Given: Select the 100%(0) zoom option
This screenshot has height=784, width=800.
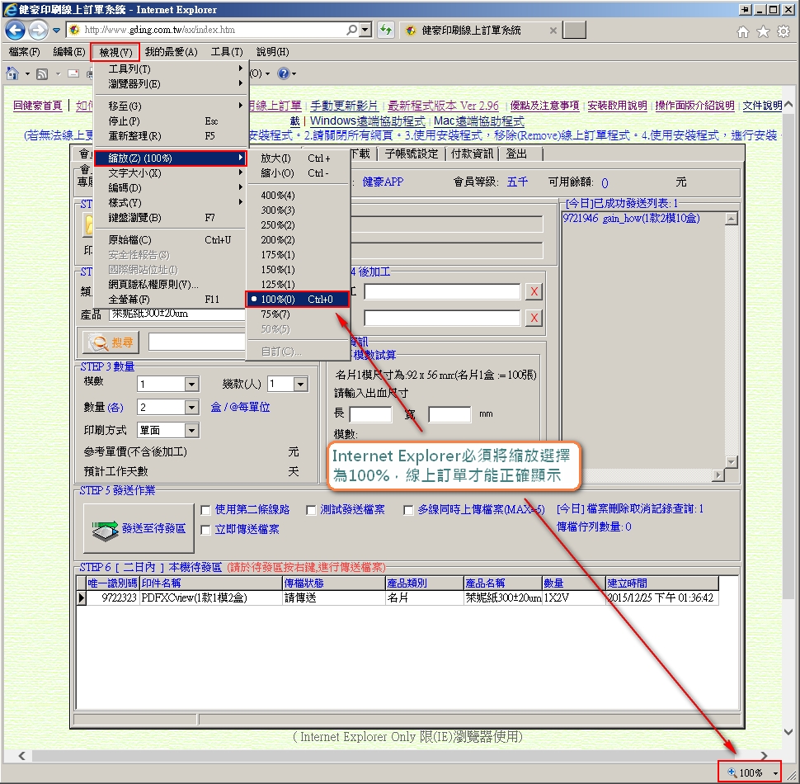Looking at the screenshot, I should pos(298,299).
